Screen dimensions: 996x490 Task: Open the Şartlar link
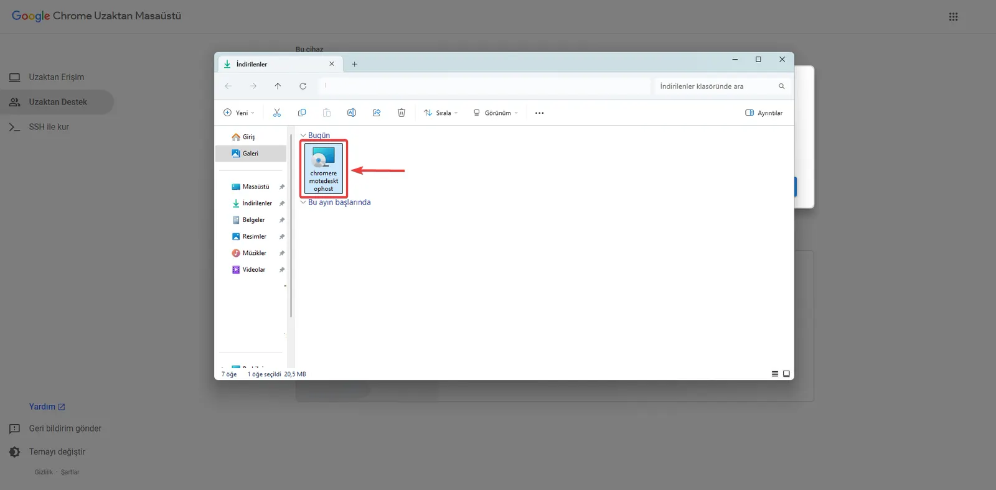(70, 472)
